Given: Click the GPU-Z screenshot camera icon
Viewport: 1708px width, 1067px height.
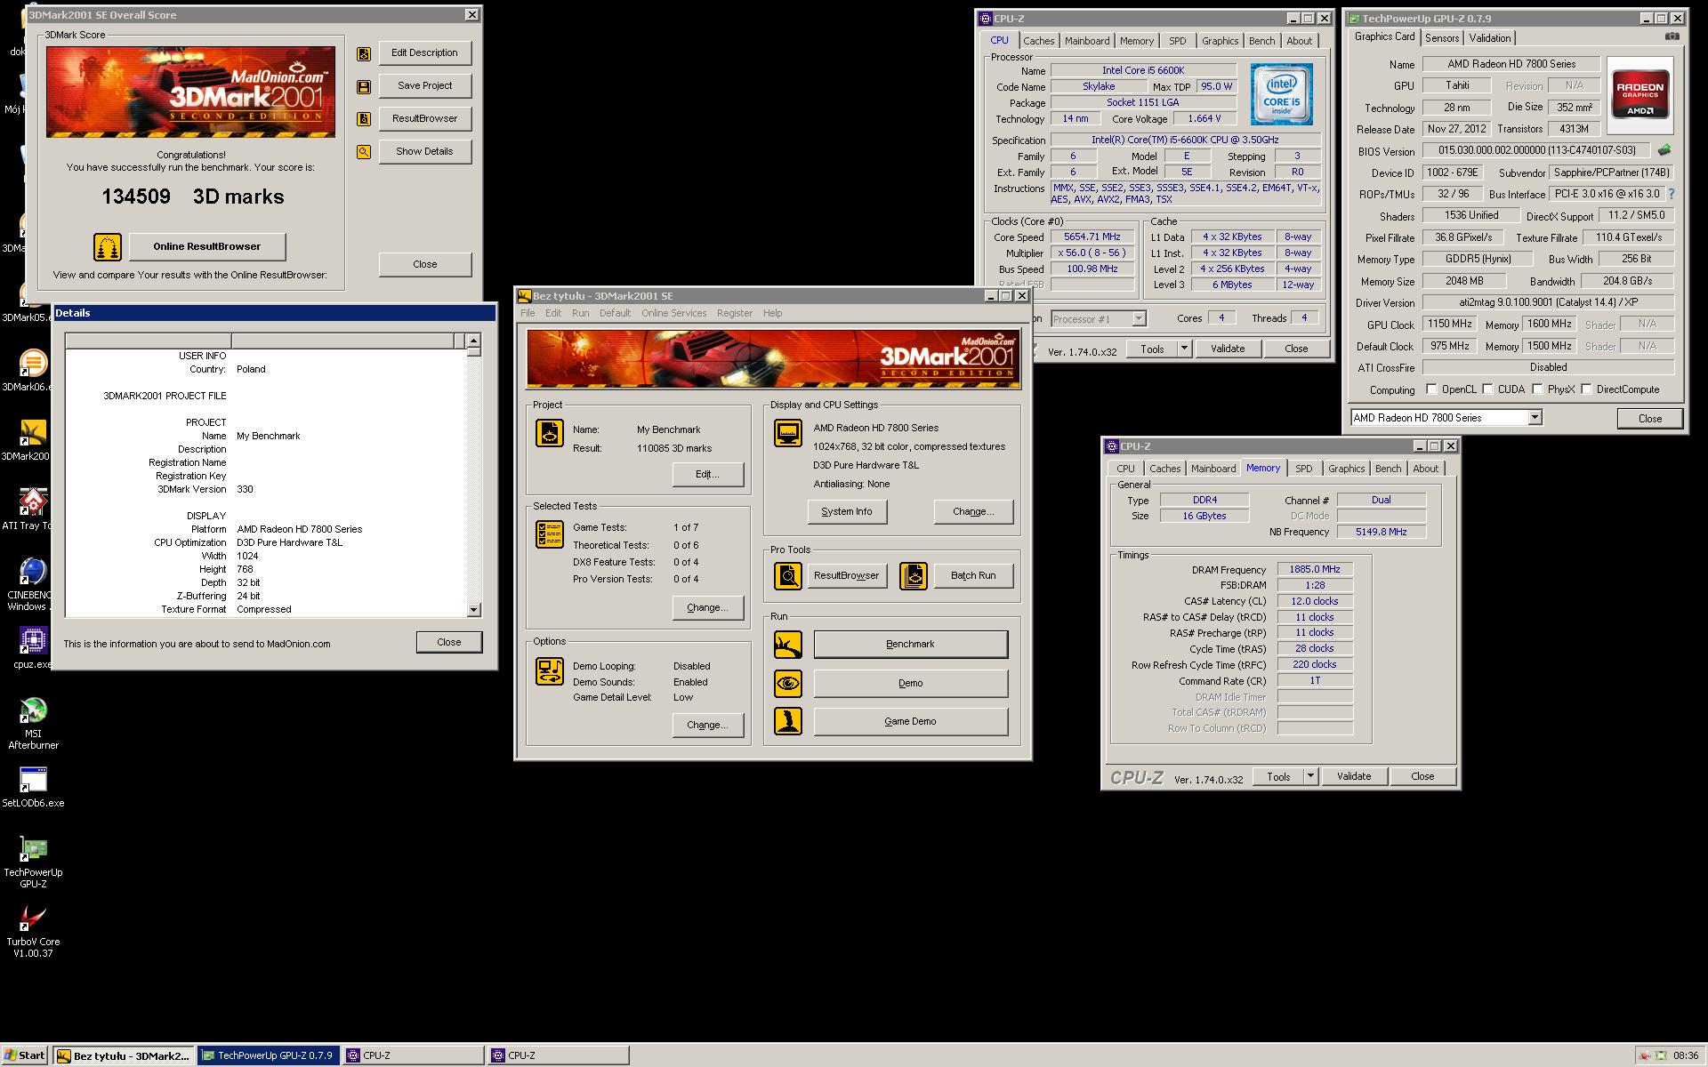Looking at the screenshot, I should pyautogui.click(x=1672, y=37).
